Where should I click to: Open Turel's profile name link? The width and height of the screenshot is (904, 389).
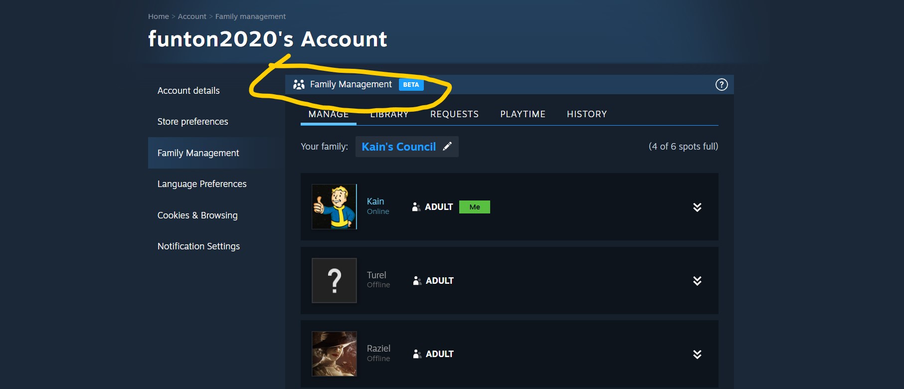tap(376, 275)
